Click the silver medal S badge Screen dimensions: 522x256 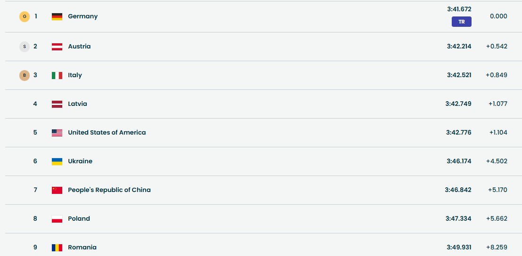[x=25, y=47]
